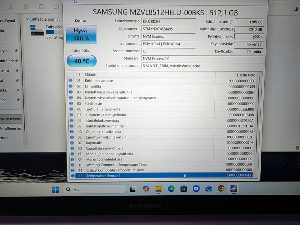Click the Isäntälukukertoja value 1185 GB

tap(250, 22)
